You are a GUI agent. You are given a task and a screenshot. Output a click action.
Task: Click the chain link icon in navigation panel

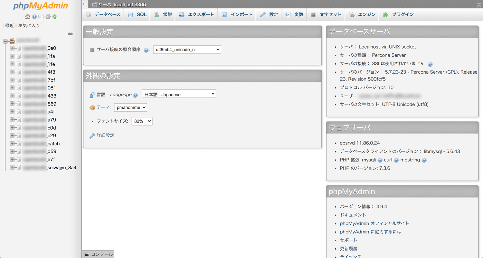(71, 34)
